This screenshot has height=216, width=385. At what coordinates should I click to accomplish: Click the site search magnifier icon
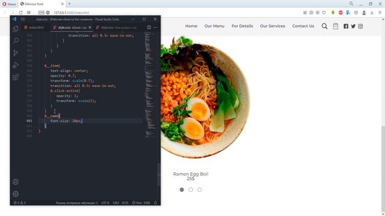[x=324, y=26]
